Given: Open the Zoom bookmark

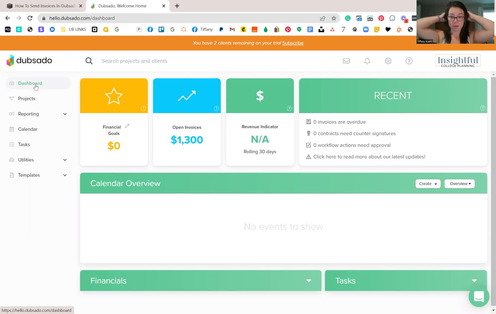Looking at the screenshot, I should (366, 29).
